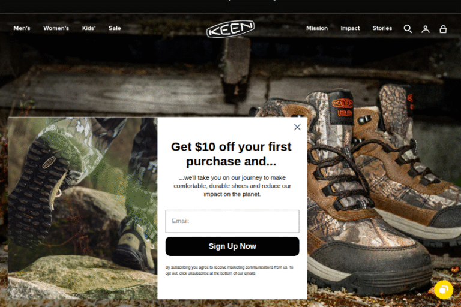Image resolution: width=461 pixels, height=307 pixels.
Task: Close the $10 off signup popup
Action: pyautogui.click(x=297, y=127)
